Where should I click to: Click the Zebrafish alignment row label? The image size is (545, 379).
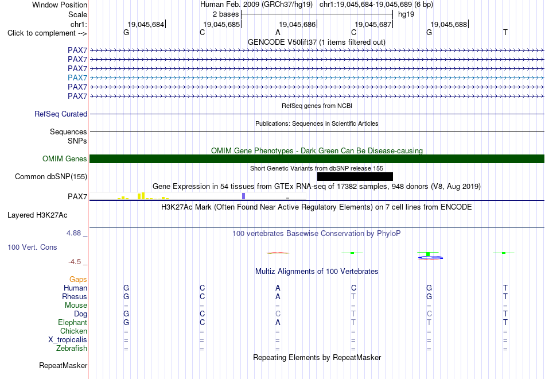pyautogui.click(x=72, y=348)
